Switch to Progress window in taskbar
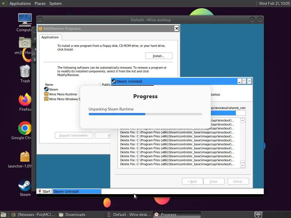The height and width of the screenshot is (218, 291). click(x=177, y=215)
